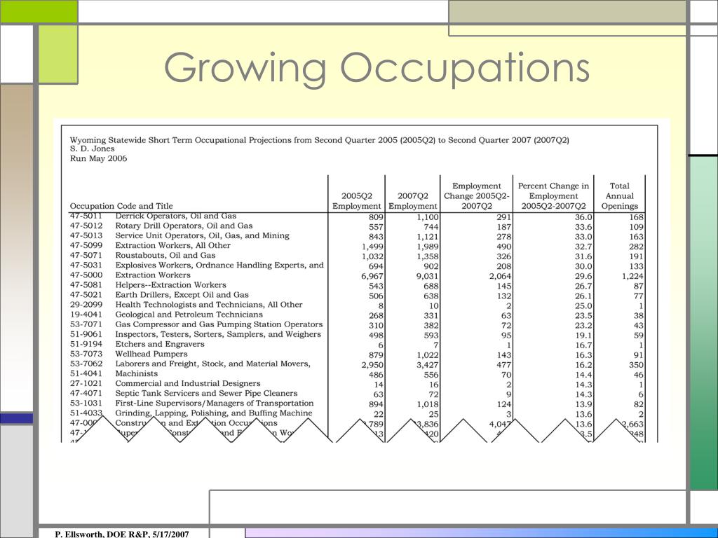Select Septic Tank Servicers and Sewer Pipe Cleaners
Viewport: 718px width, 538px height.
[207, 394]
